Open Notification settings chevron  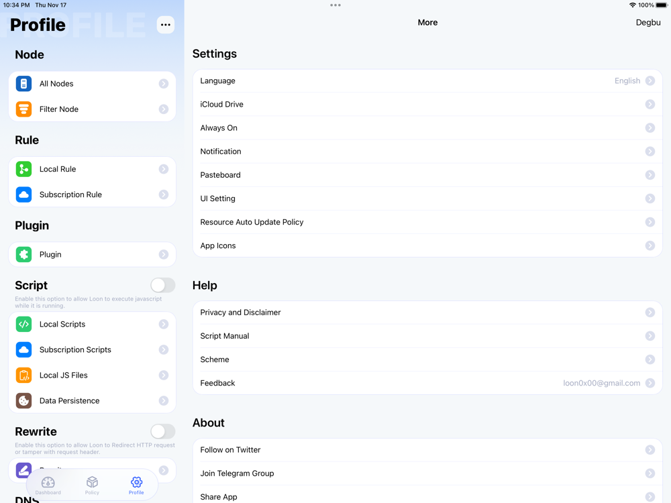[650, 152]
